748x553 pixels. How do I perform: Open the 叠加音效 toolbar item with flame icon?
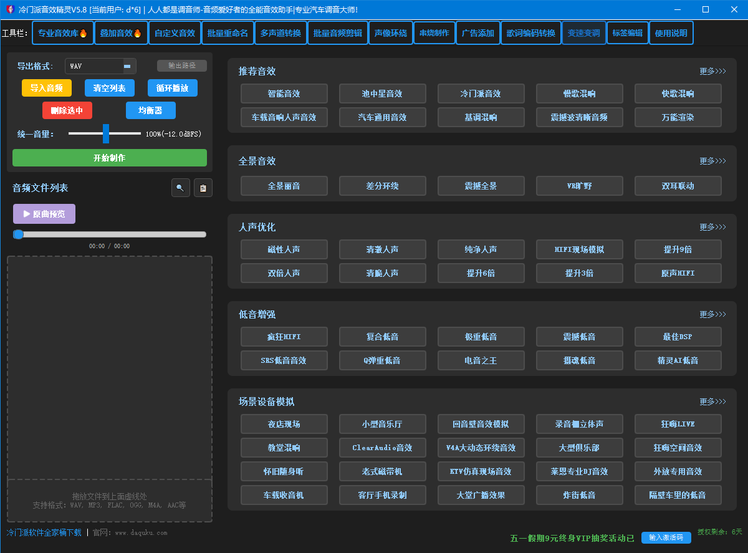point(122,33)
